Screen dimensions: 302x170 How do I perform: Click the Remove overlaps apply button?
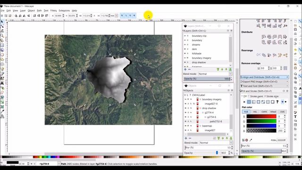click(285, 68)
